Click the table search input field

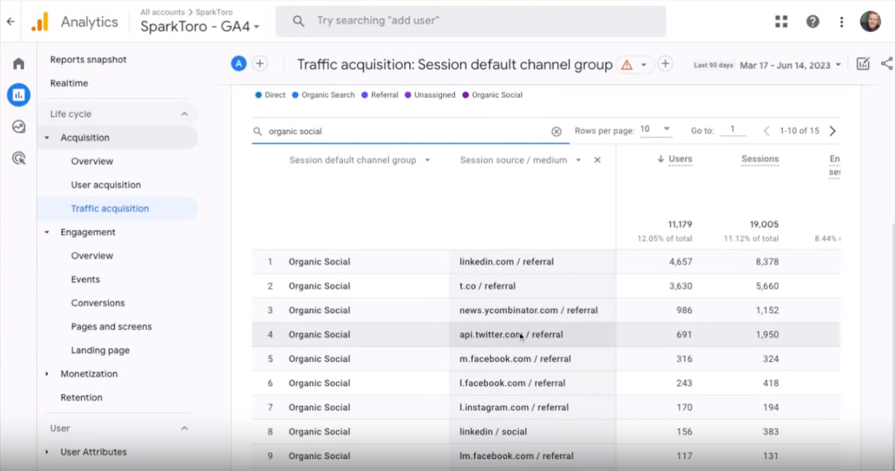pyautogui.click(x=405, y=131)
